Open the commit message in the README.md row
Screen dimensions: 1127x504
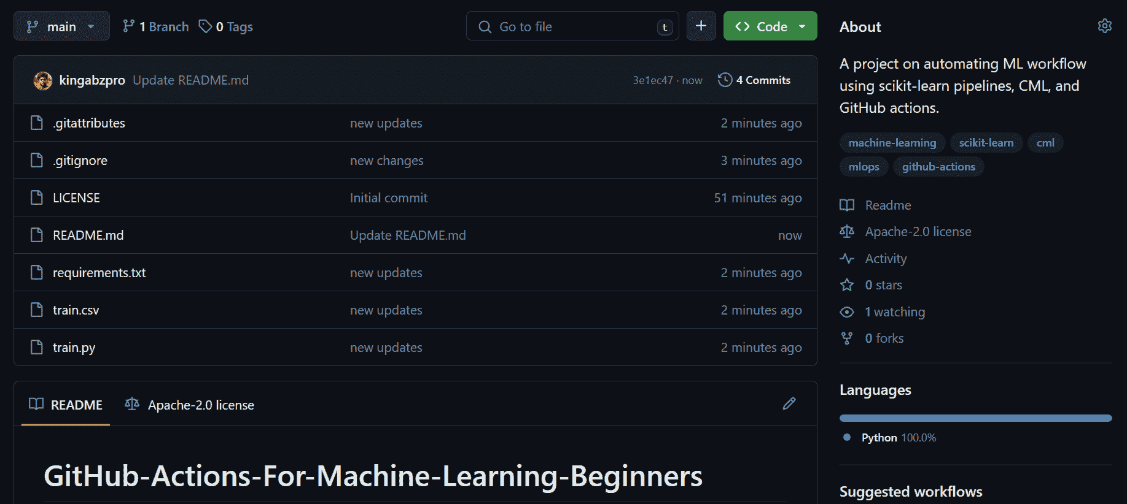pos(408,235)
